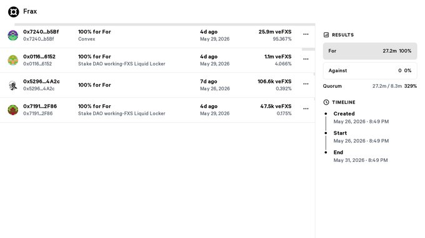Open voter profile 0x0116...6152

click(x=39, y=57)
